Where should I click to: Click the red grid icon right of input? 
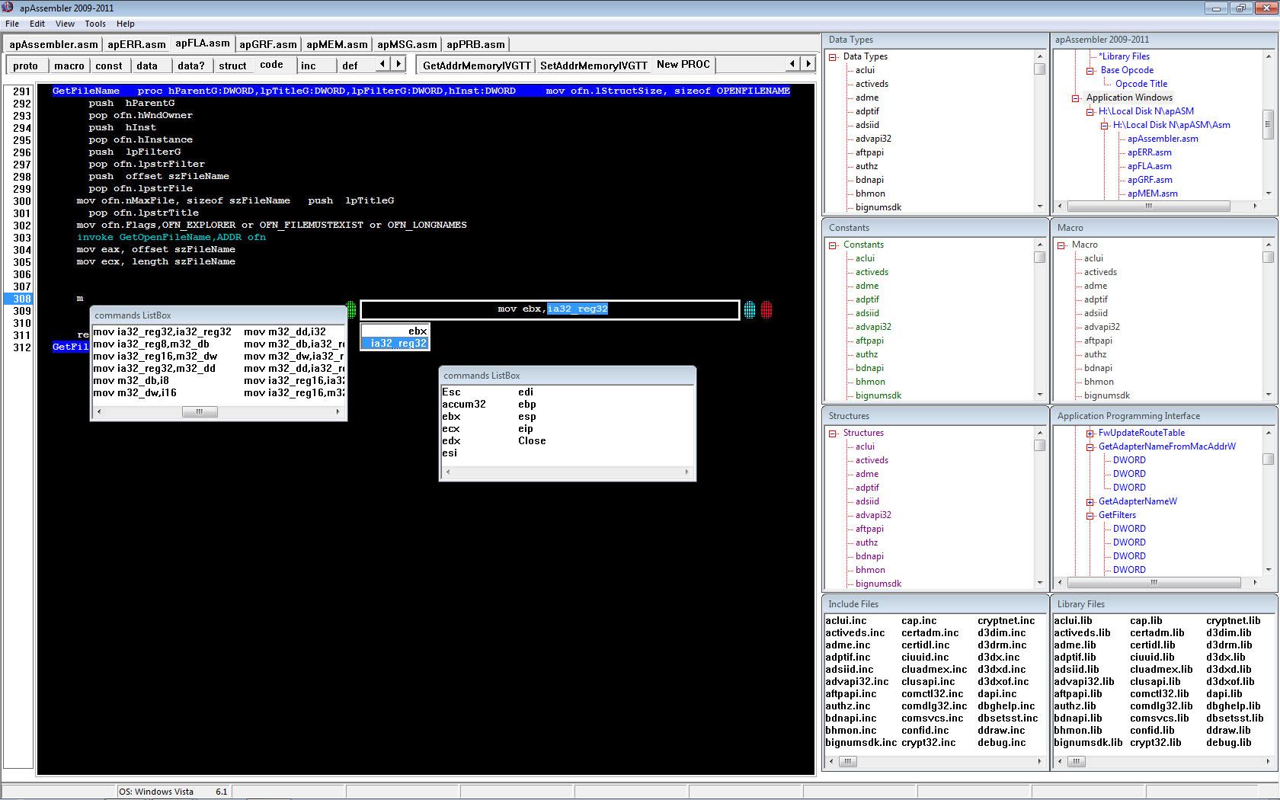(x=766, y=309)
